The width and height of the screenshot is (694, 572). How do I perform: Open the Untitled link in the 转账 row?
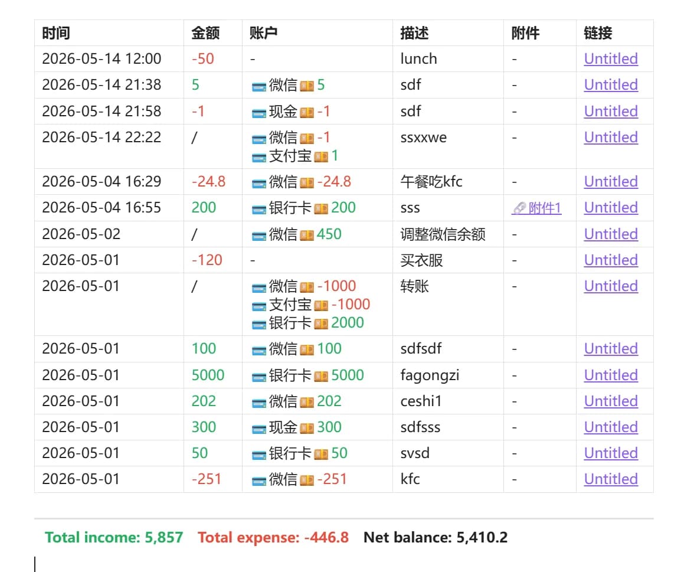pyautogui.click(x=611, y=286)
